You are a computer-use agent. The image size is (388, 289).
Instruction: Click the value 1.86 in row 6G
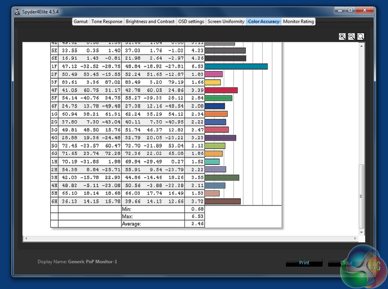coord(197,154)
